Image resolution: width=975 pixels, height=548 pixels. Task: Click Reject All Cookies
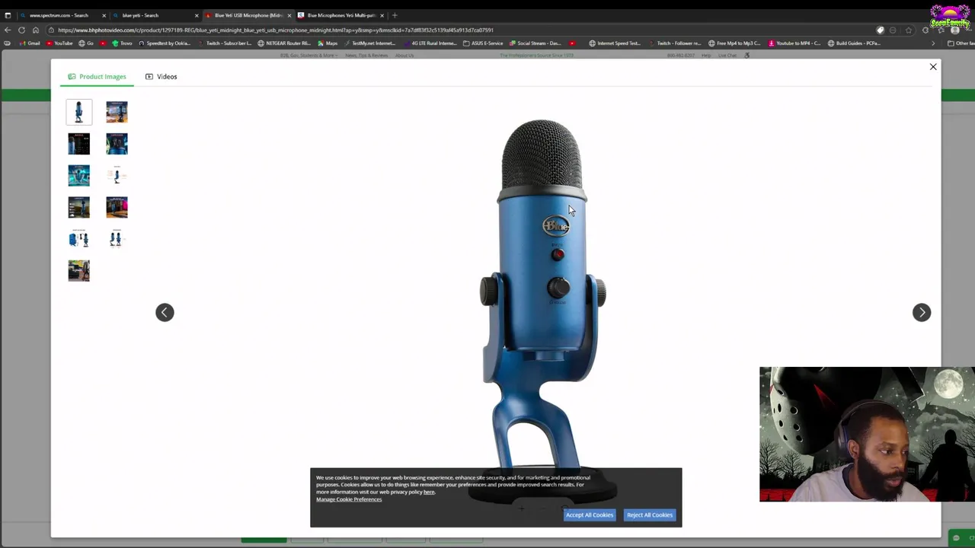click(x=650, y=515)
